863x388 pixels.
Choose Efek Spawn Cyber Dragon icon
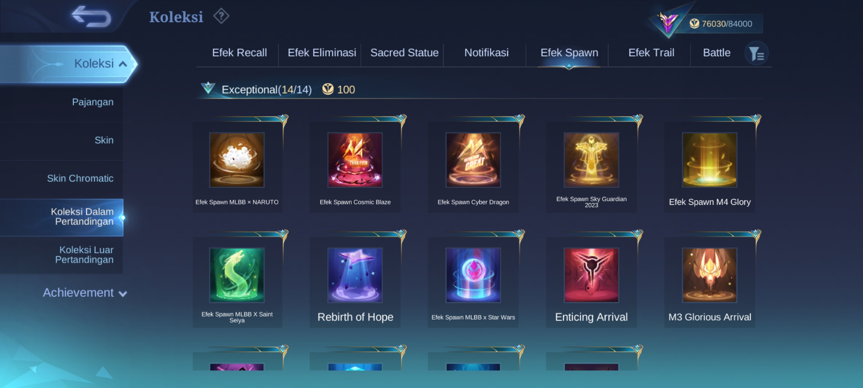pyautogui.click(x=473, y=160)
